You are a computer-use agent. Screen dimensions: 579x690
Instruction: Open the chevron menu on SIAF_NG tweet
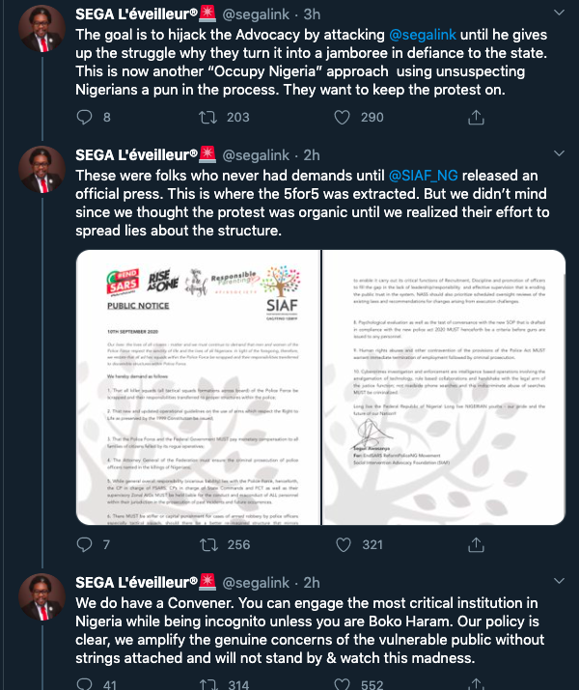tap(559, 153)
